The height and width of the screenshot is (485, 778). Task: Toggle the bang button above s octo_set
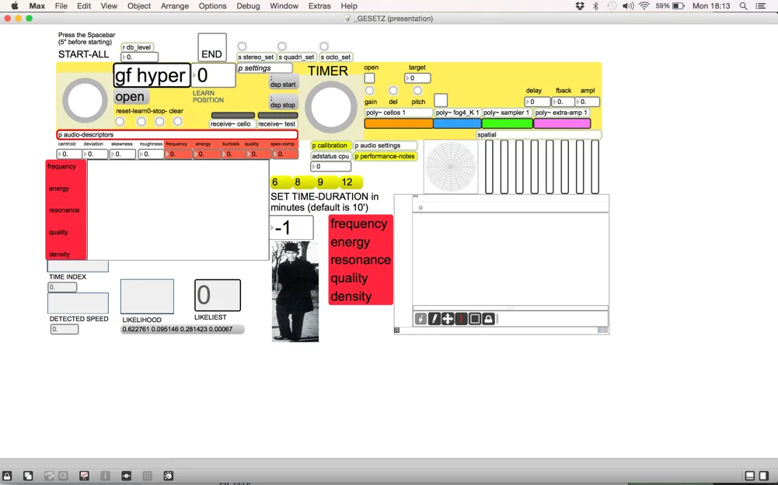(x=324, y=47)
